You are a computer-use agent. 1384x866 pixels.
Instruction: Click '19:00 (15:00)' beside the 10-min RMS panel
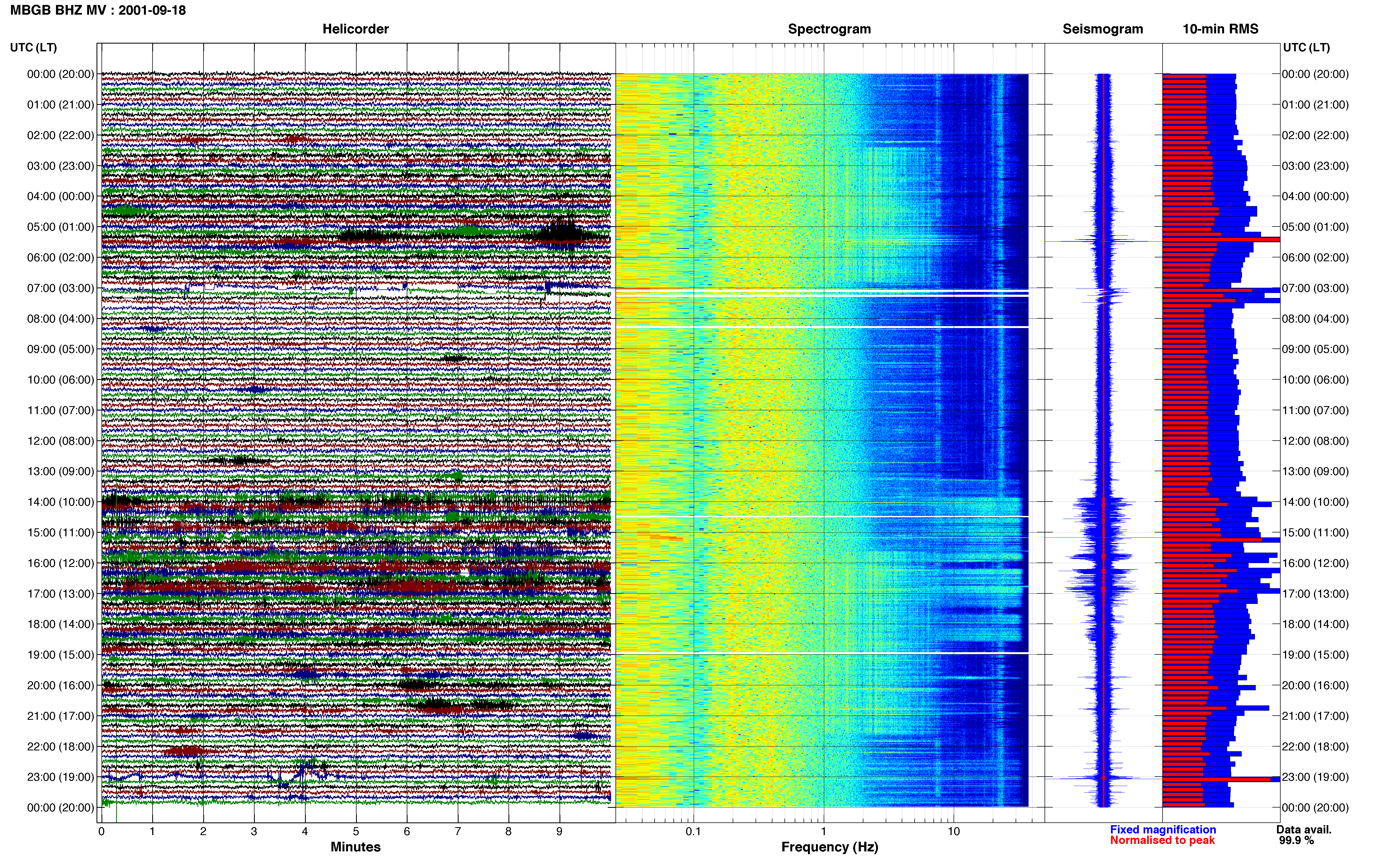(x=1315, y=655)
